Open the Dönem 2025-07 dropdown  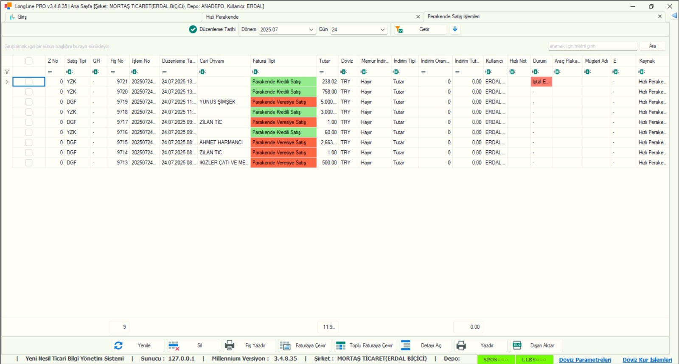(x=311, y=30)
